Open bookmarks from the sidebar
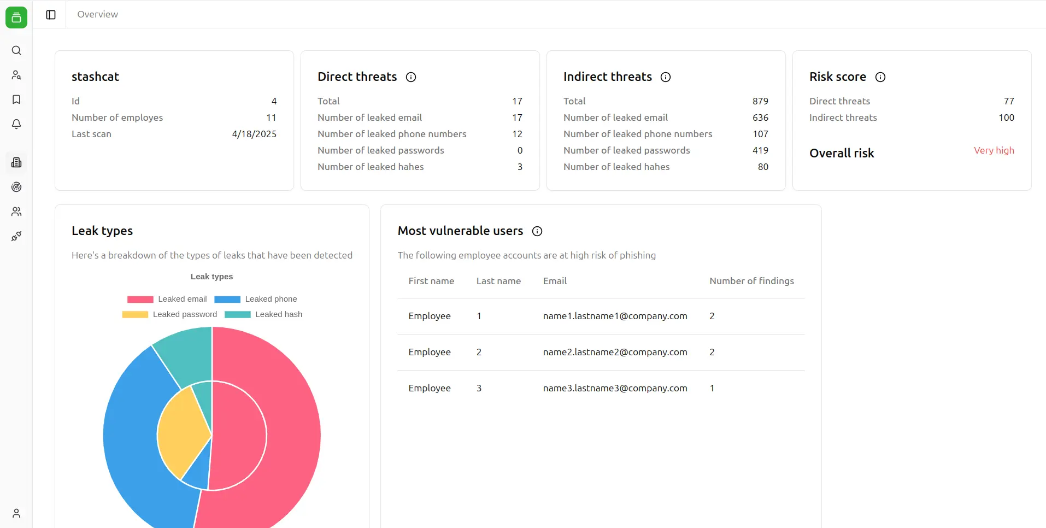This screenshot has height=528, width=1046. pyautogui.click(x=16, y=99)
